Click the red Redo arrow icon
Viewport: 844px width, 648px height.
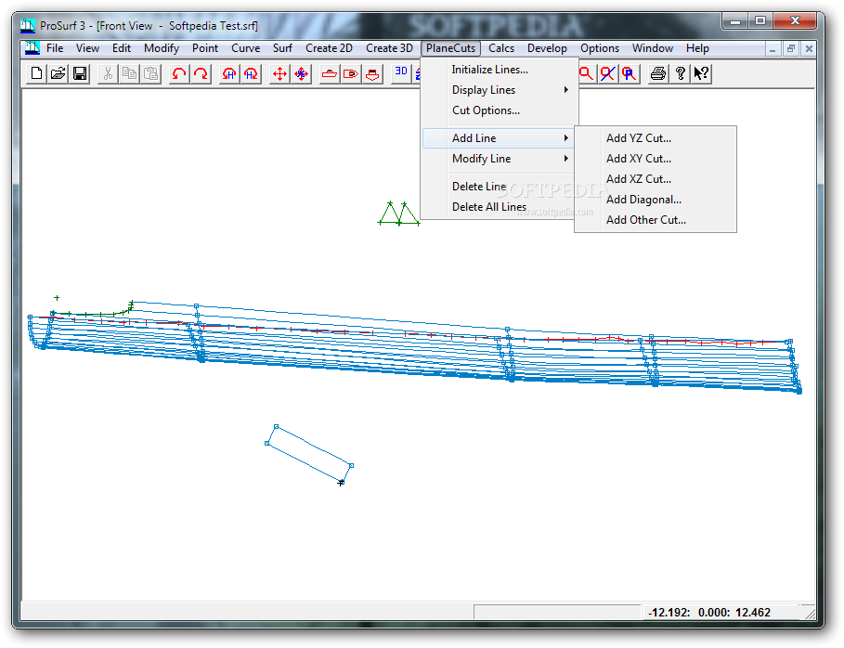coord(201,73)
